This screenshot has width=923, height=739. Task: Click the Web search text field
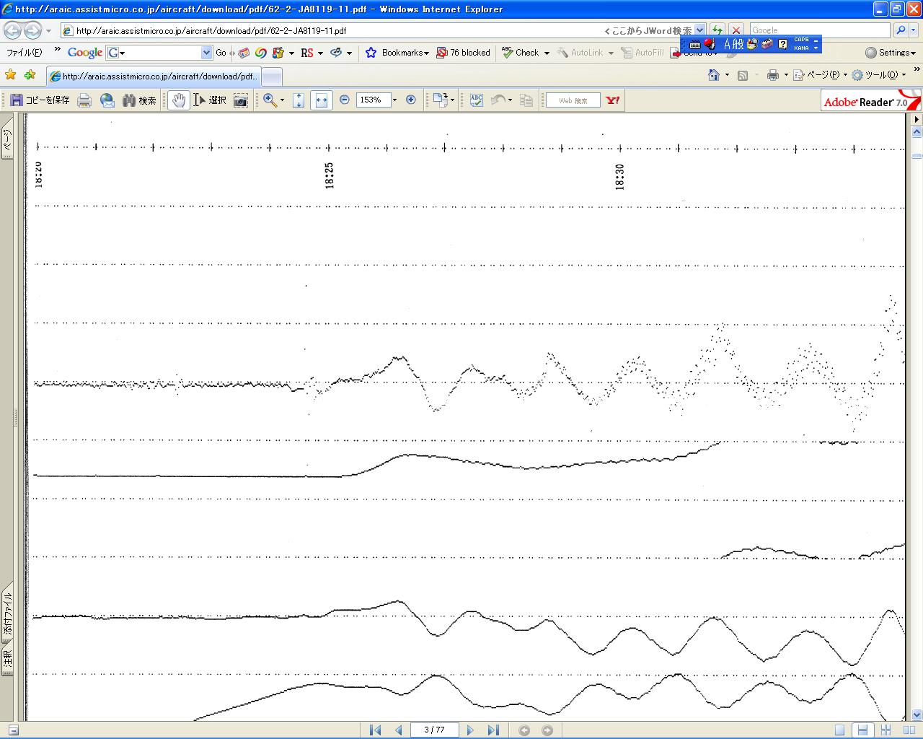tap(573, 100)
